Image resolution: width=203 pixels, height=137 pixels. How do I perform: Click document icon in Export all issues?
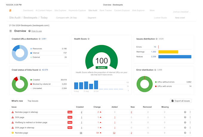tap(173, 101)
